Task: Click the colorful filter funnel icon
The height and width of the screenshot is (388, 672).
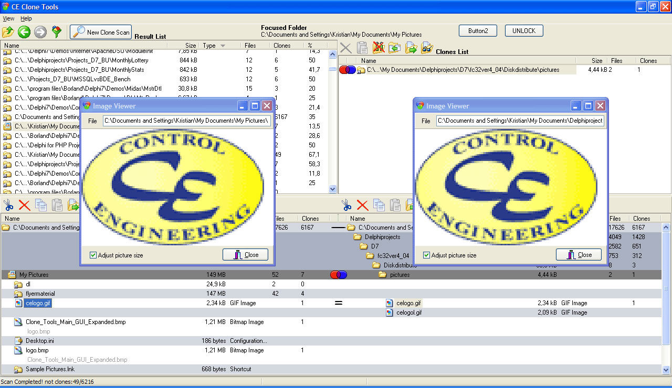Action: tap(57, 32)
